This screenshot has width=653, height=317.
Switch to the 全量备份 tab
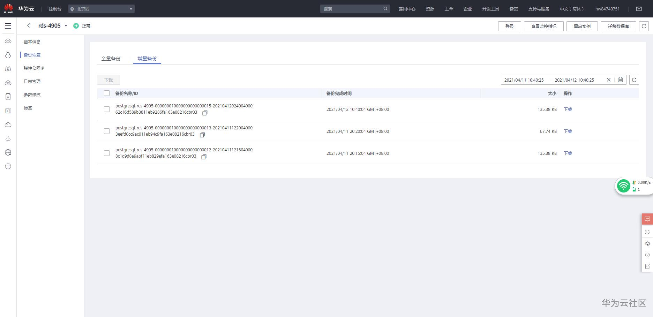pyautogui.click(x=111, y=59)
